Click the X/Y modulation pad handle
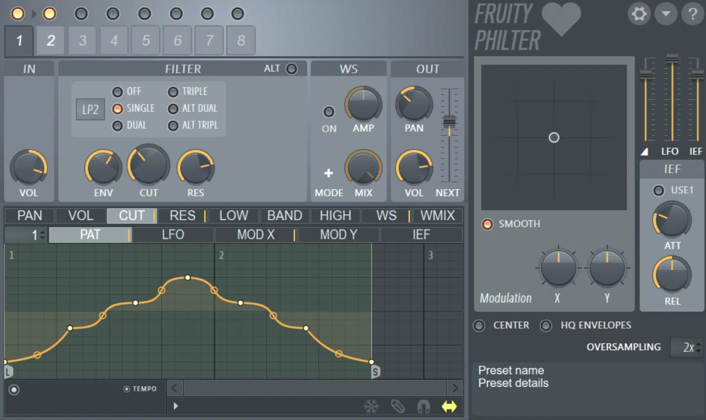Image resolution: width=706 pixels, height=420 pixels. tap(554, 138)
